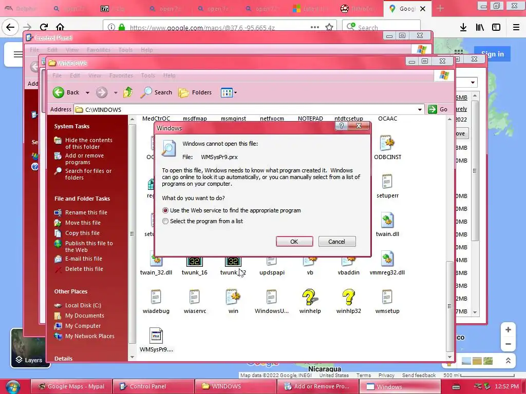Switch to Control Panel taskbar button

coord(153,386)
